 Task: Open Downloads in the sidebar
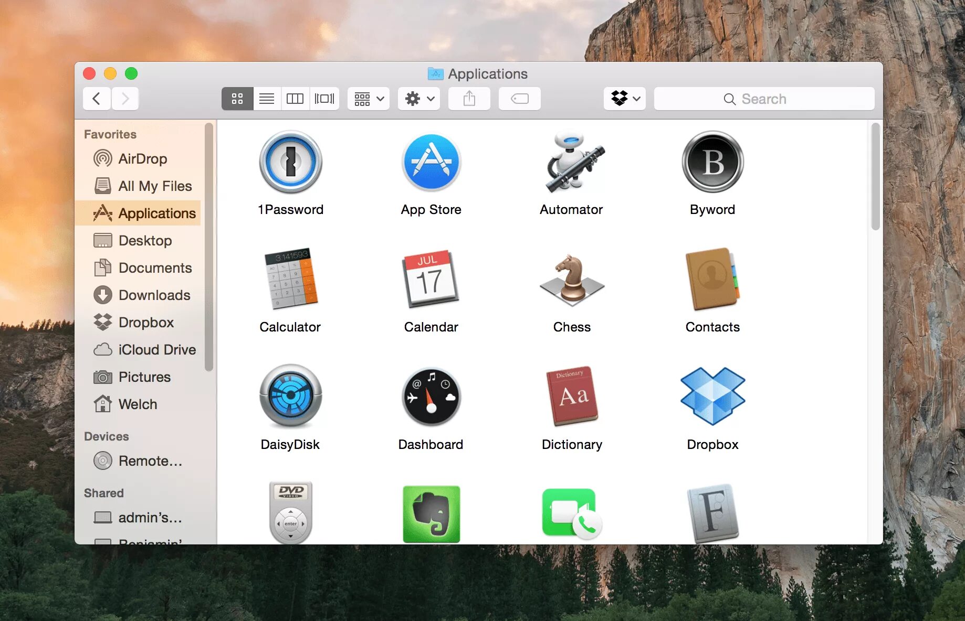coord(138,295)
